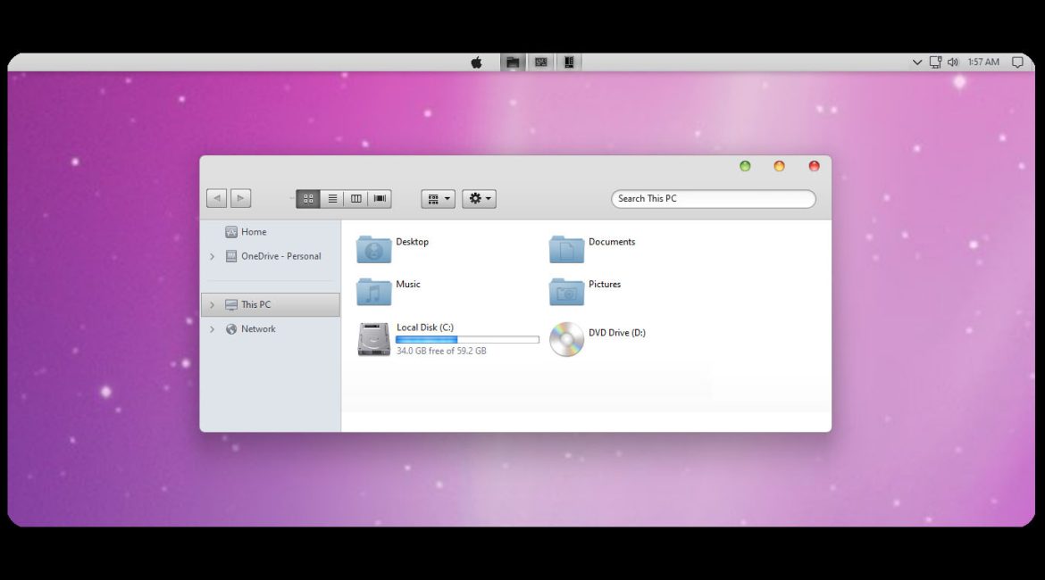Image resolution: width=1045 pixels, height=580 pixels.
Task: Click the Local Disk (C:) drive icon
Action: pyautogui.click(x=374, y=339)
